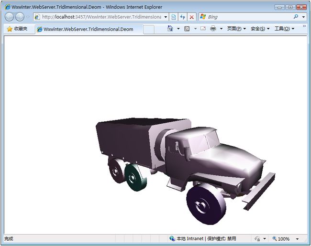
Task: Print the page with the printer icon
Action: click(213, 29)
